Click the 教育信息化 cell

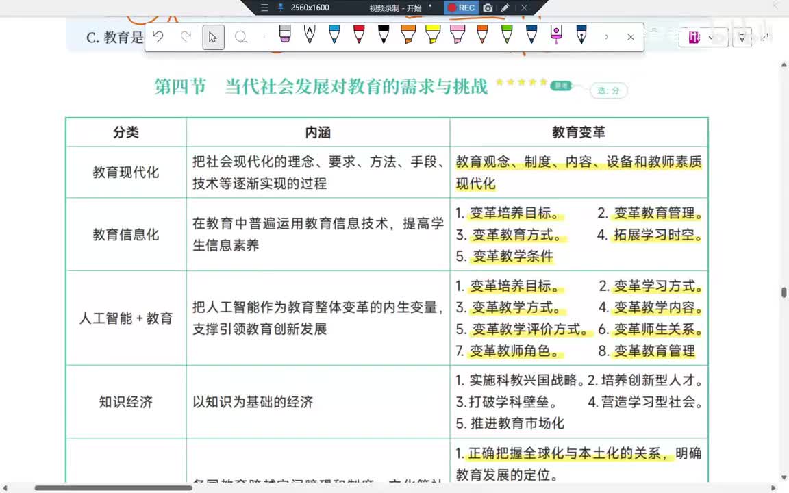[126, 234]
